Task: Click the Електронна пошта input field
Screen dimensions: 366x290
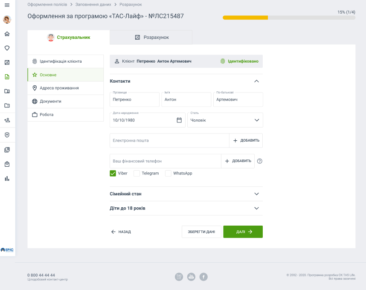Action: pos(169,140)
